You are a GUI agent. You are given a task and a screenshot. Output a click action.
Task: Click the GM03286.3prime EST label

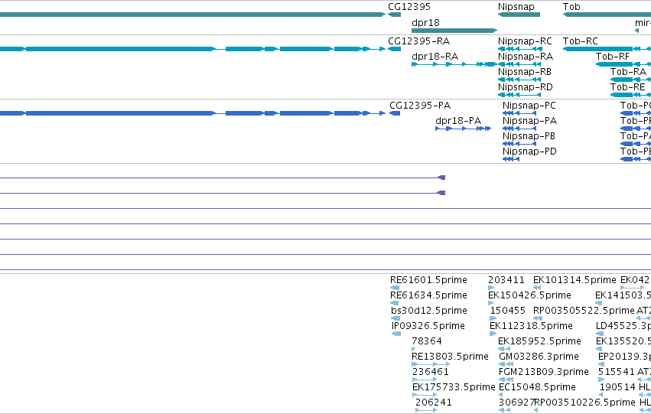point(539,357)
